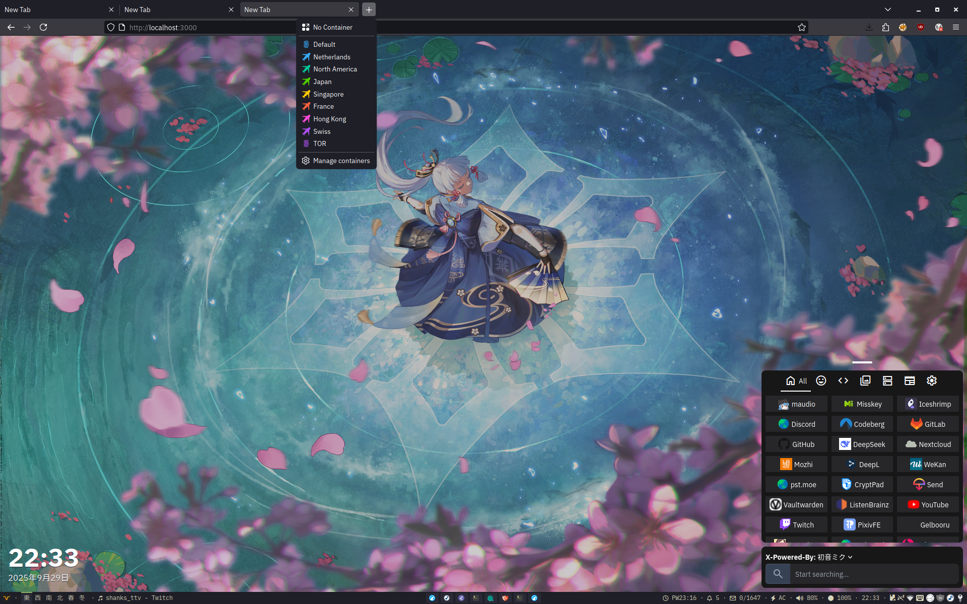Open the code category icon
967x604 pixels.
coord(843,381)
